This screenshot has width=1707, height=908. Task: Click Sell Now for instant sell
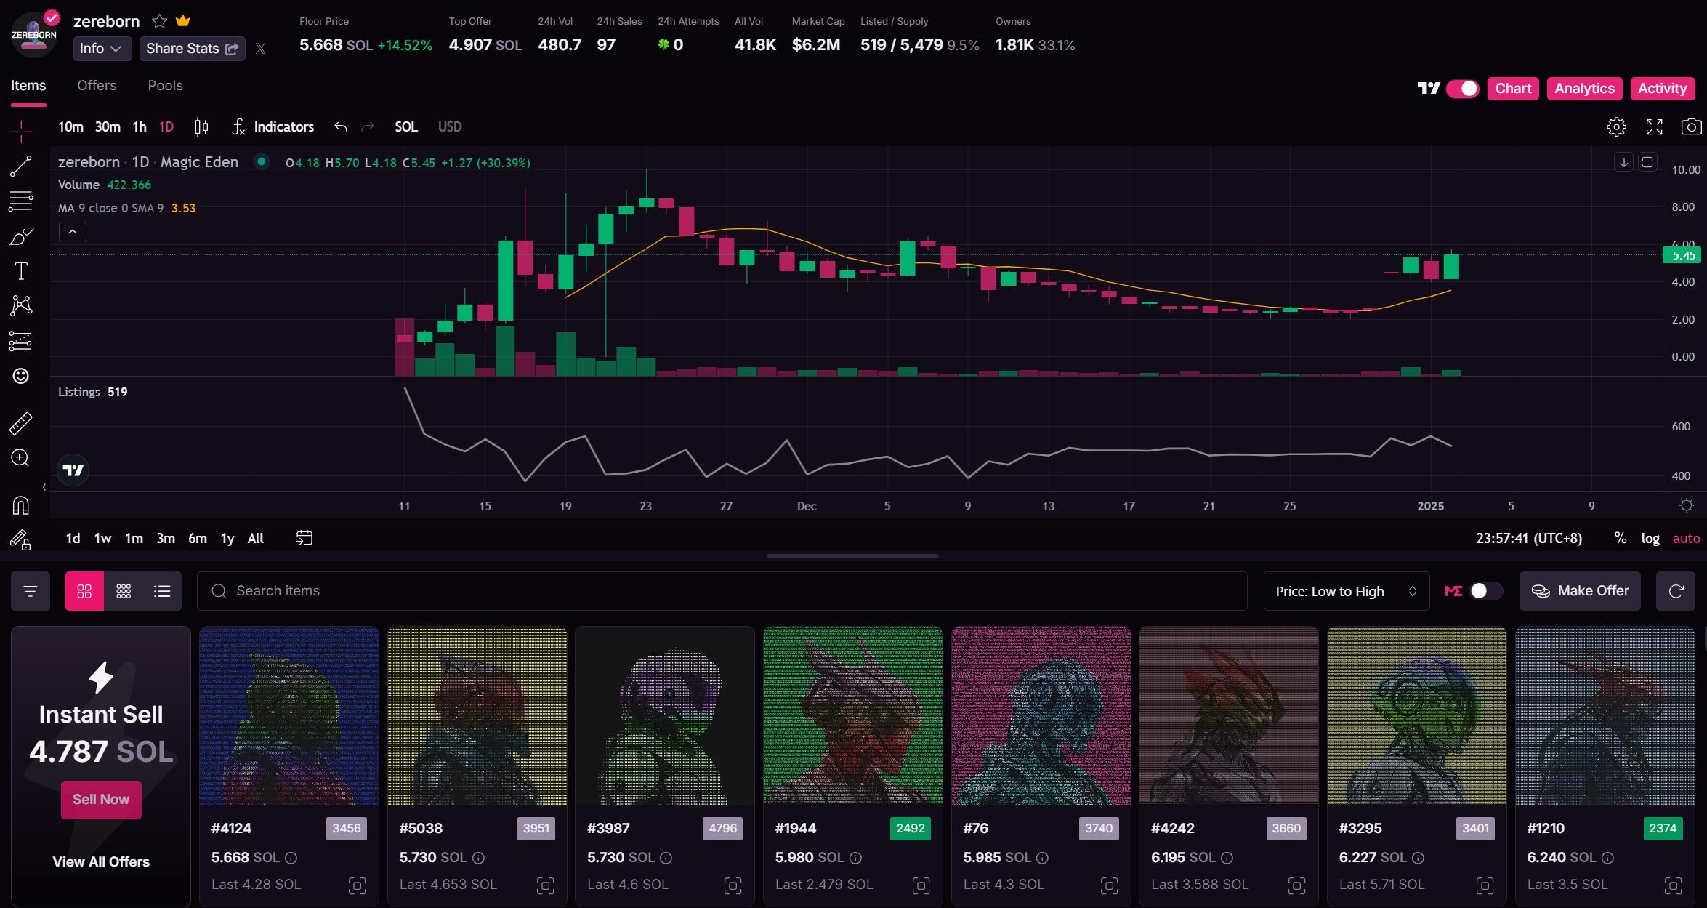click(x=101, y=800)
